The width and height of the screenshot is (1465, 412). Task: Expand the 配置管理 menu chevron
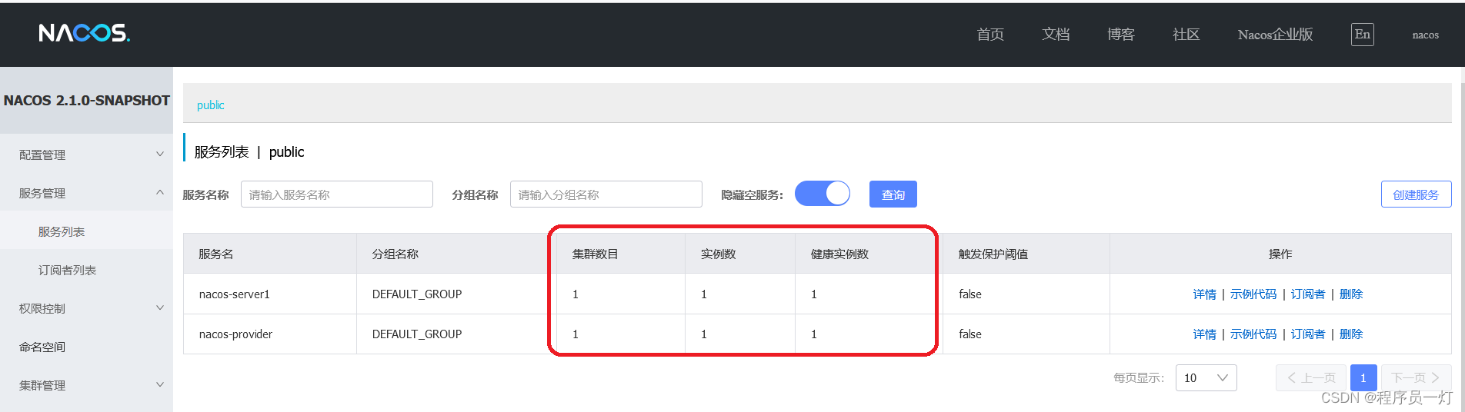(160, 154)
